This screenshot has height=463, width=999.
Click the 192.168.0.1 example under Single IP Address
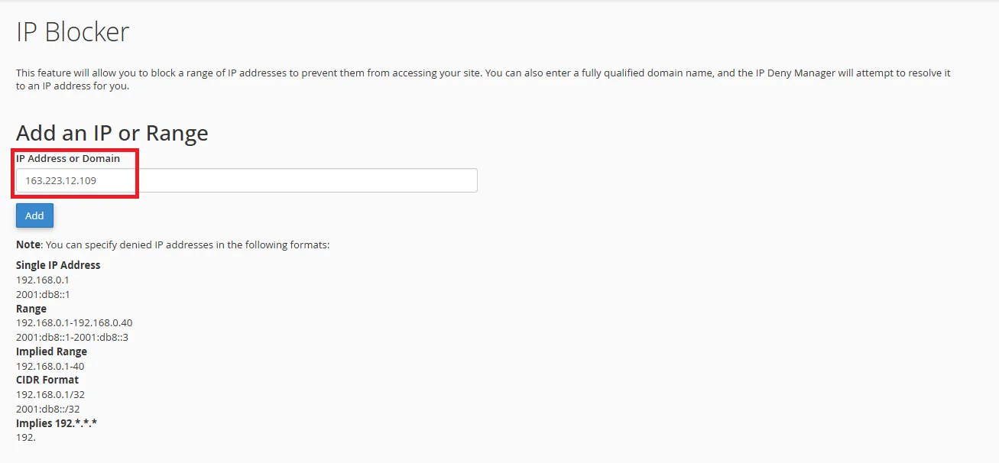pyautogui.click(x=43, y=280)
